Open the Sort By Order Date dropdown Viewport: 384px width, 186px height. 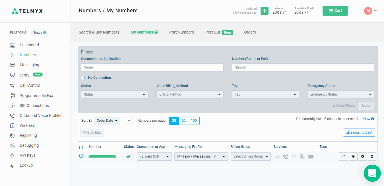tap(107, 121)
